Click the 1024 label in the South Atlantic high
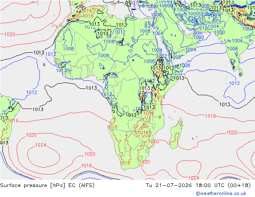Screen dimensions: 255x197 [41, 145]
